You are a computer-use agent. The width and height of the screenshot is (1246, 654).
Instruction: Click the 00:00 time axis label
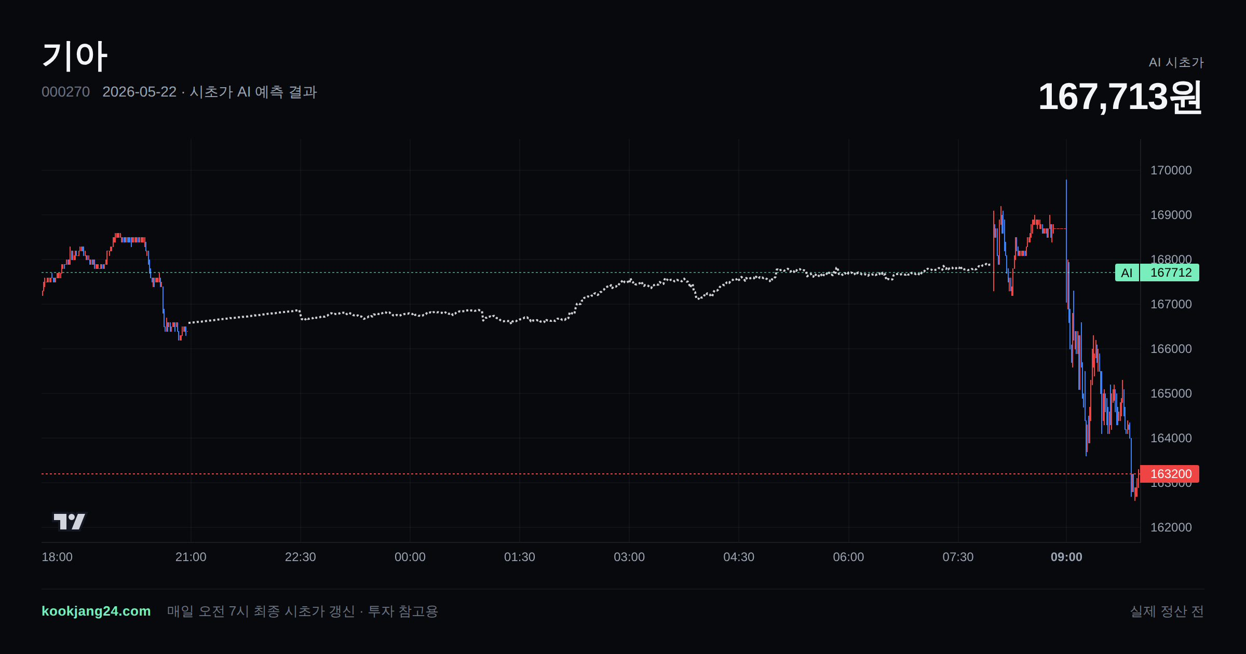(x=410, y=557)
